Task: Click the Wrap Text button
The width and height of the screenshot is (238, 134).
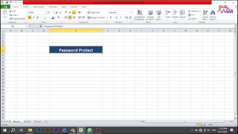Action: (x=93, y=12)
